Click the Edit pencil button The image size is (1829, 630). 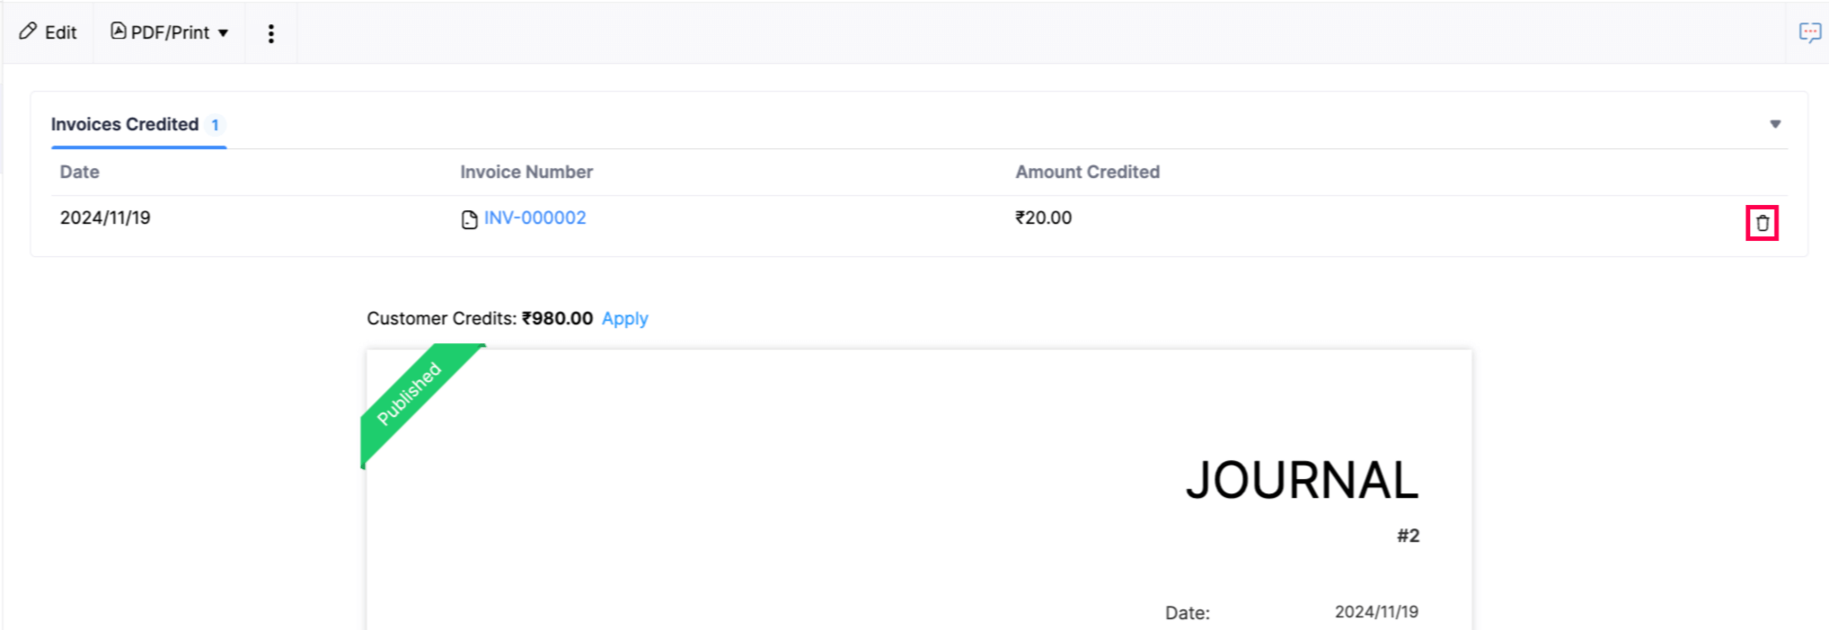49,32
